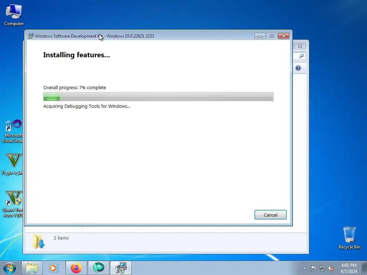This screenshot has width=367, height=275.
Task: Open the green globe taskbar app
Action: (99, 268)
